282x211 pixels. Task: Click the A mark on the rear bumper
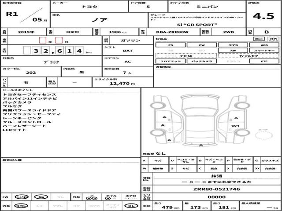[x=201, y=146]
